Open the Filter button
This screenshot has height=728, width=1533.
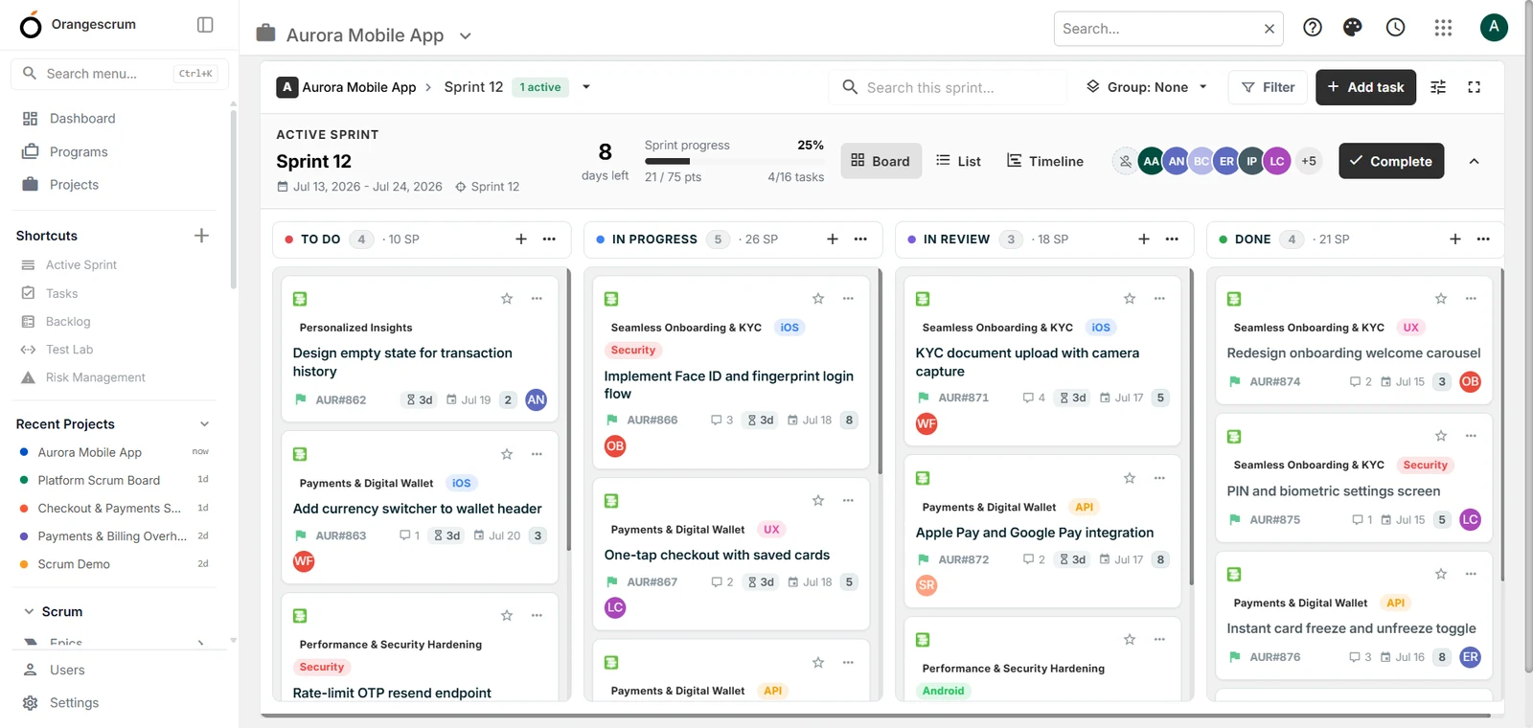[x=1269, y=87]
